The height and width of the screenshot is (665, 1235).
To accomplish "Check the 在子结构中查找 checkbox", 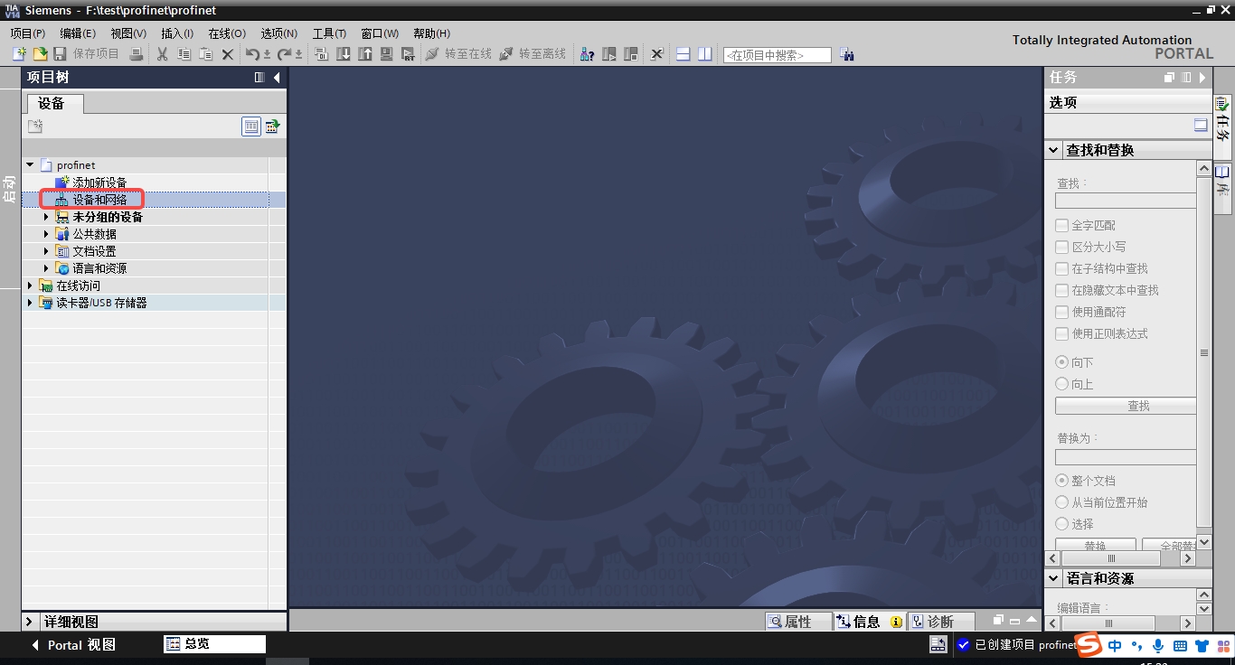I will [1062, 268].
